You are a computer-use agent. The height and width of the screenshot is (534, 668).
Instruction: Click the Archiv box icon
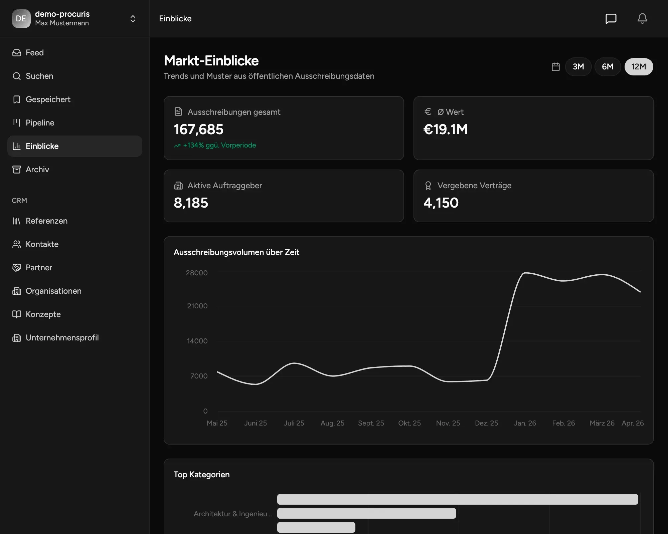pyautogui.click(x=17, y=170)
